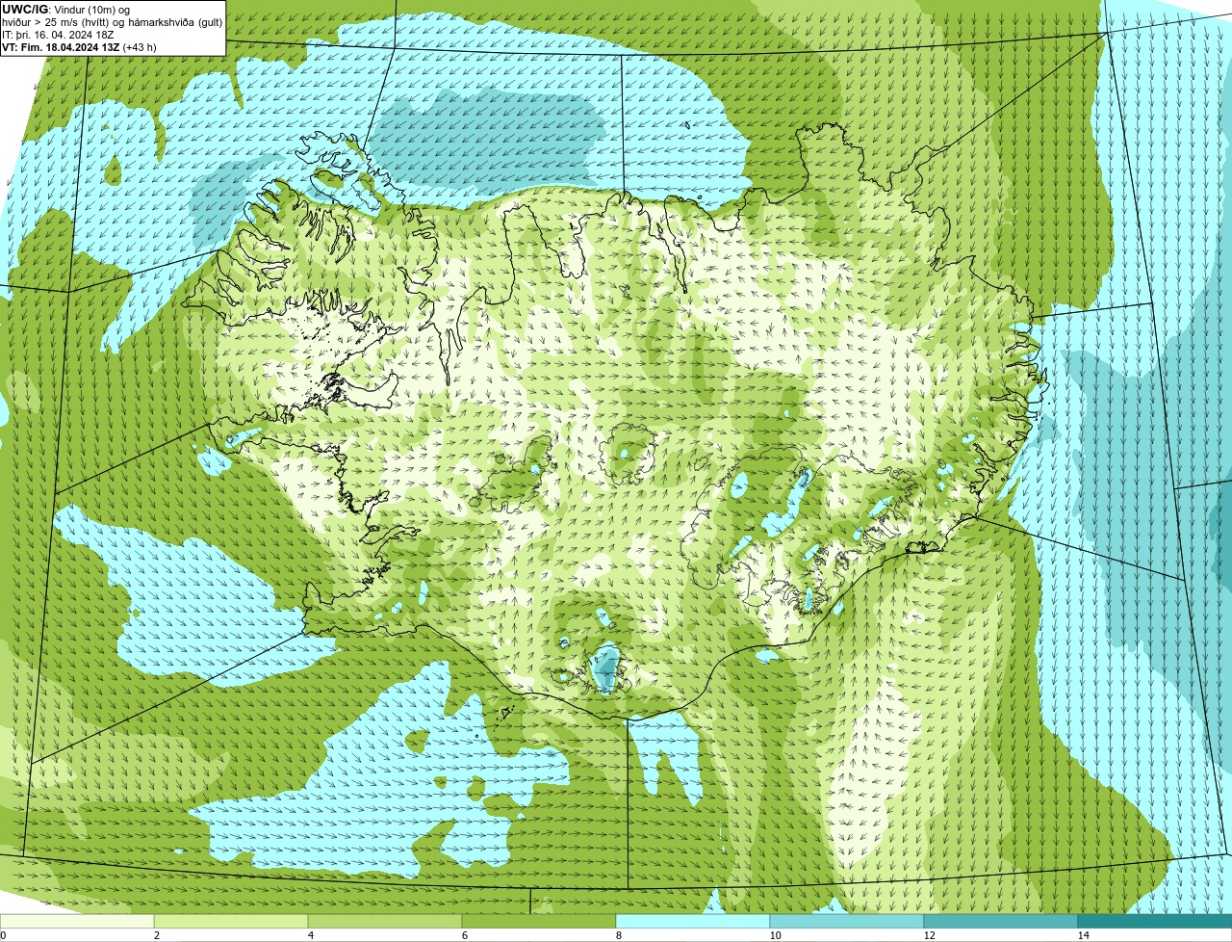Screen dimensions: 1232x942
Task: Click the 0–2 m/s pale yellow legend swatch
Action: click(x=77, y=921)
